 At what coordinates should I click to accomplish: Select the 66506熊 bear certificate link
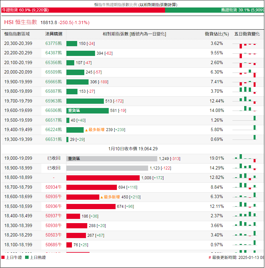[54, 111]
